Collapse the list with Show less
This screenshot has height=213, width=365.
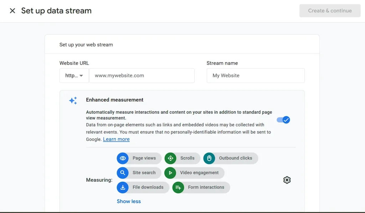[x=129, y=201]
